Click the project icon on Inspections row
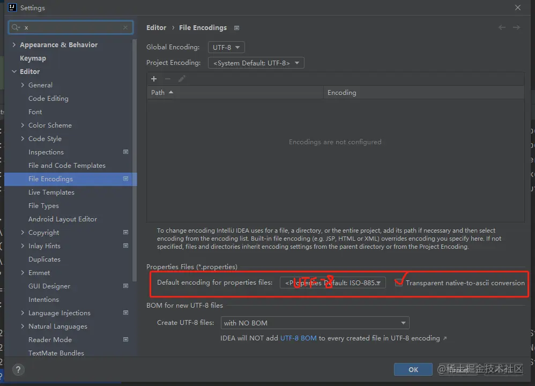The width and height of the screenshot is (535, 386). click(x=125, y=152)
